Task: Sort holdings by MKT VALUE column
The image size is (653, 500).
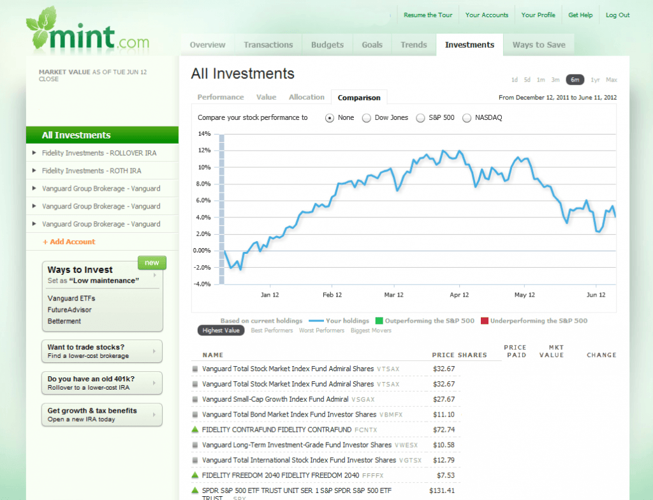Action: 552,351
